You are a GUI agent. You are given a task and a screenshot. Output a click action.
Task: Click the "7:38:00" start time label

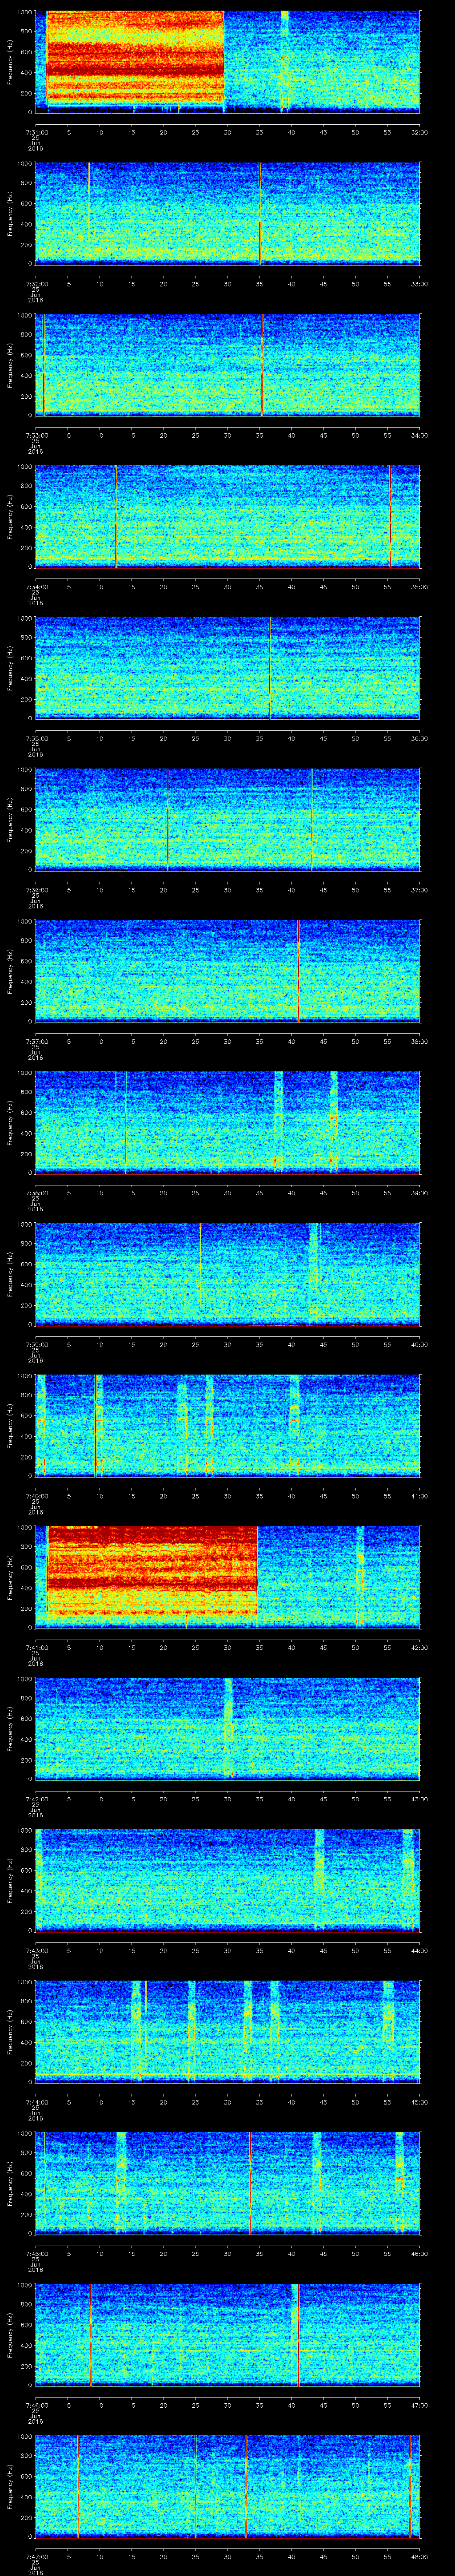click(x=36, y=1192)
